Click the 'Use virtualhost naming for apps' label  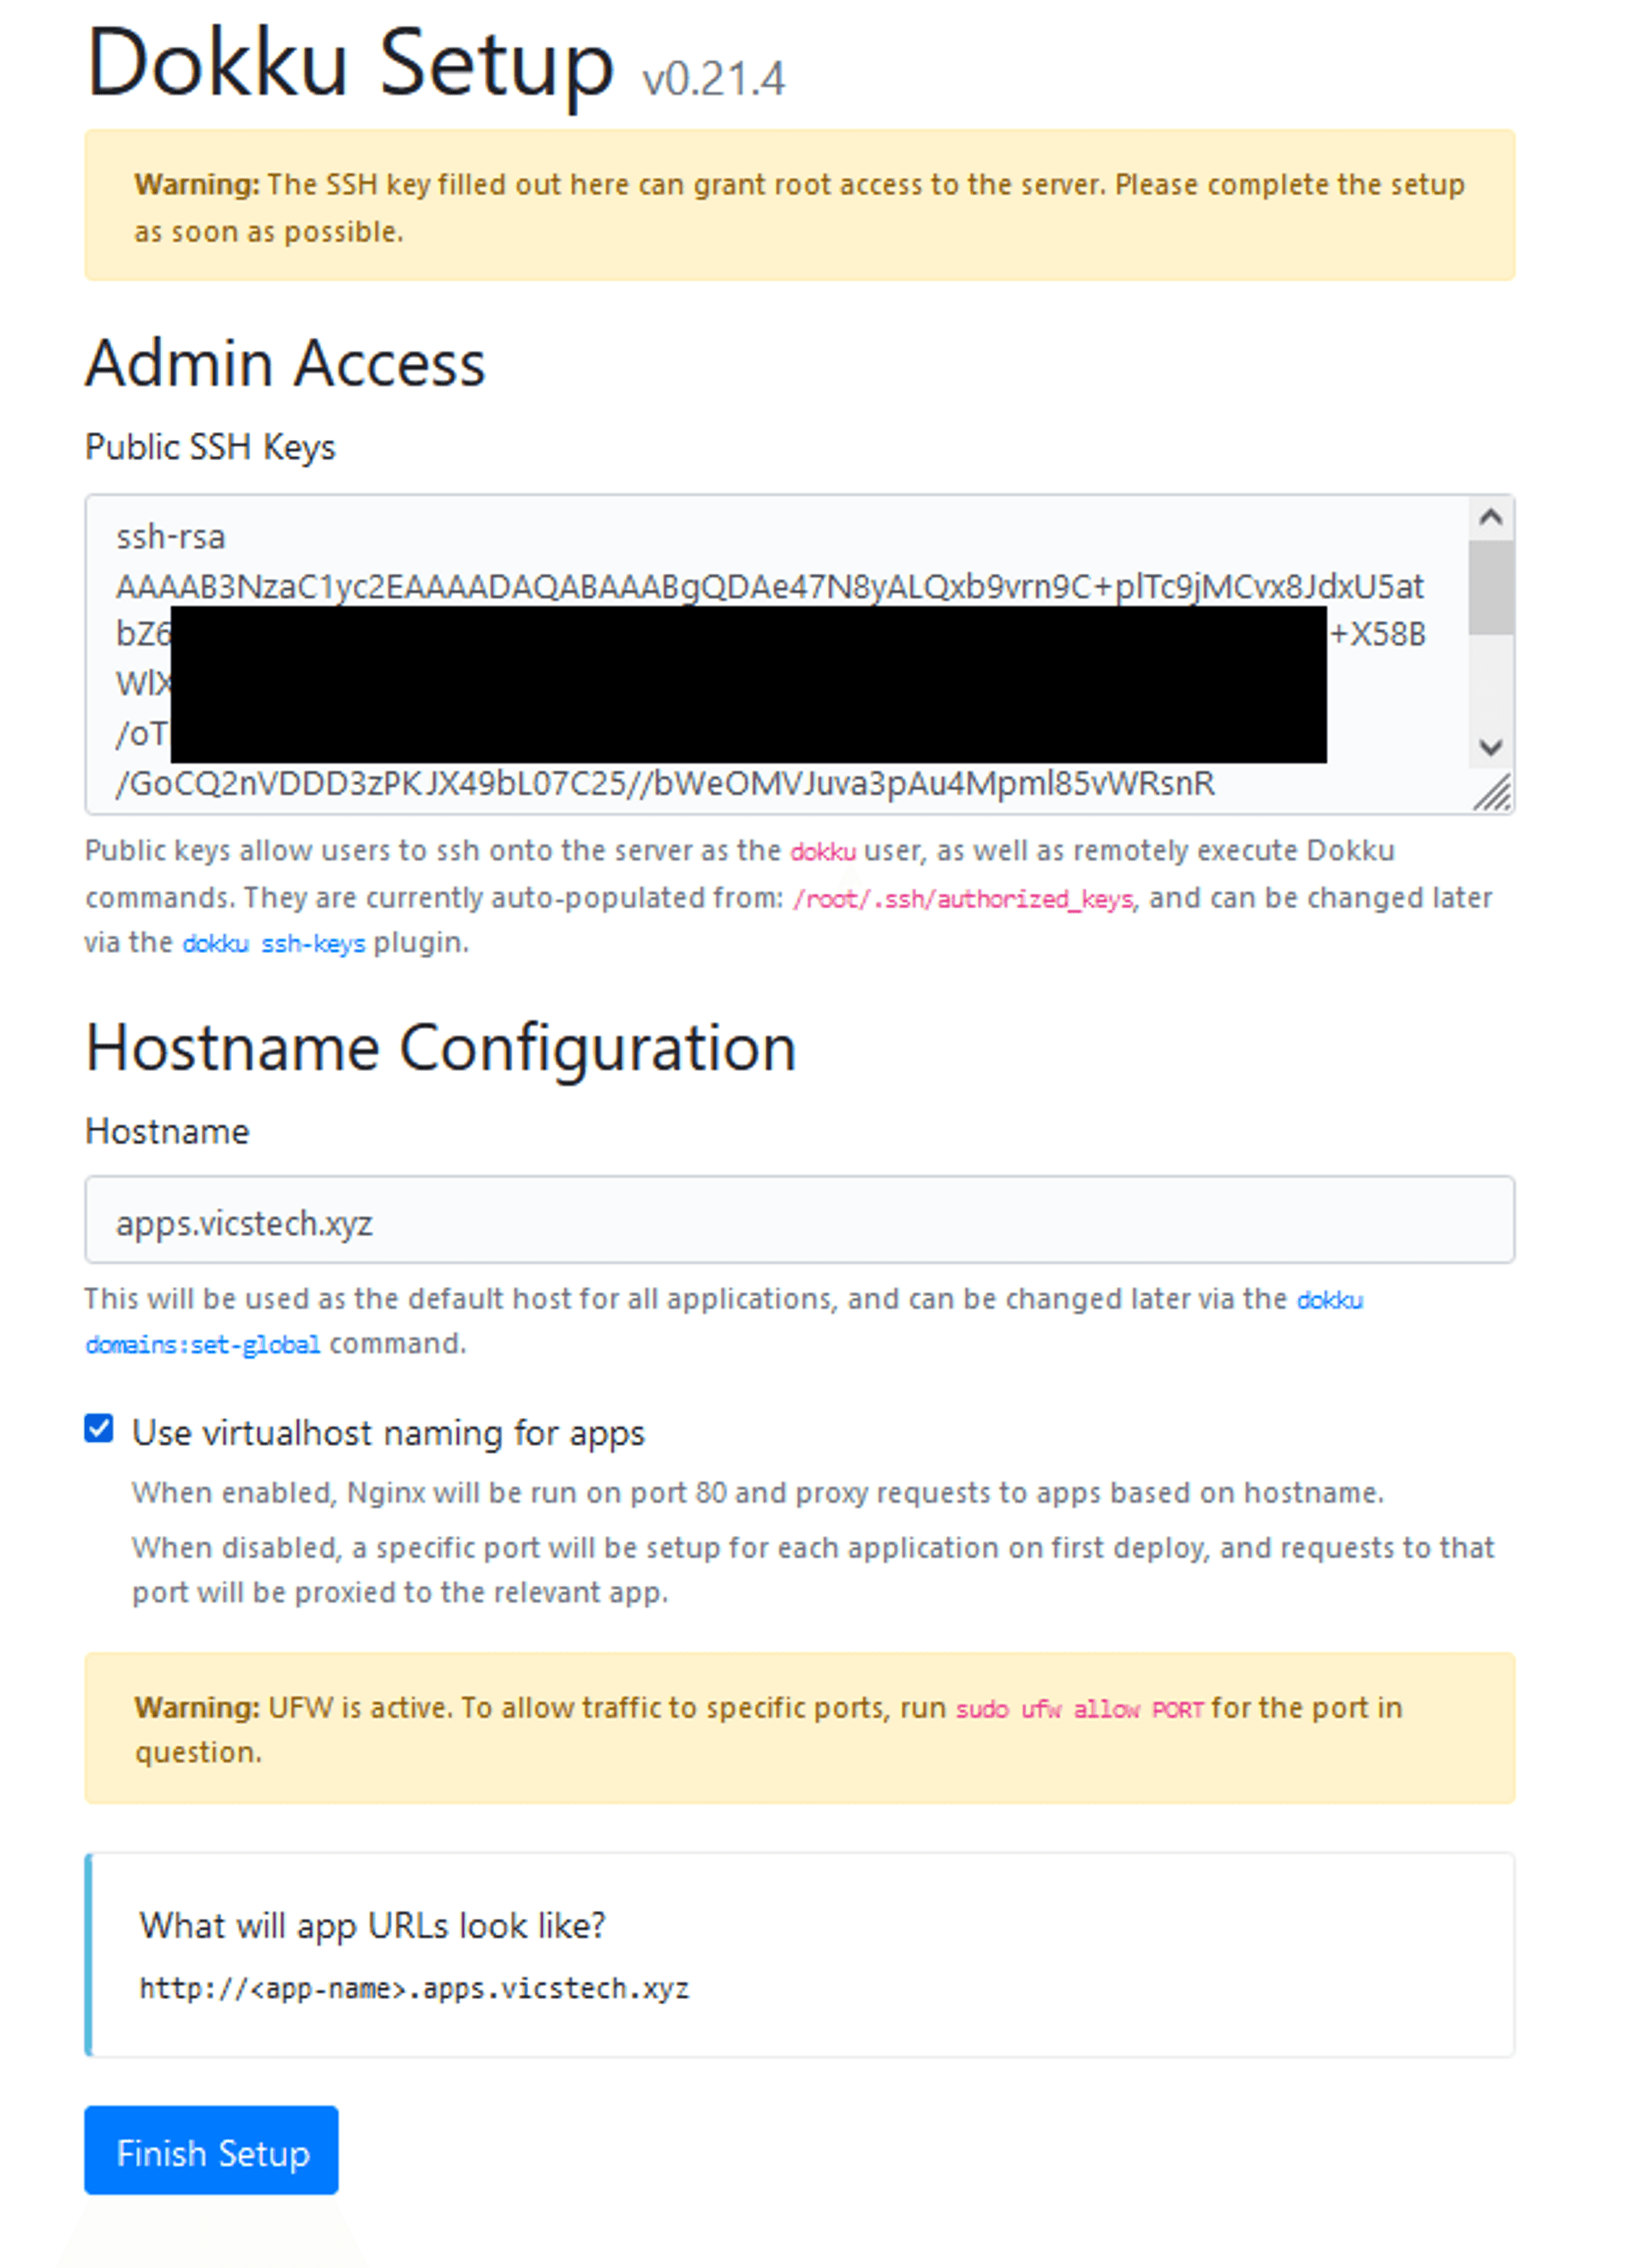click(388, 1433)
